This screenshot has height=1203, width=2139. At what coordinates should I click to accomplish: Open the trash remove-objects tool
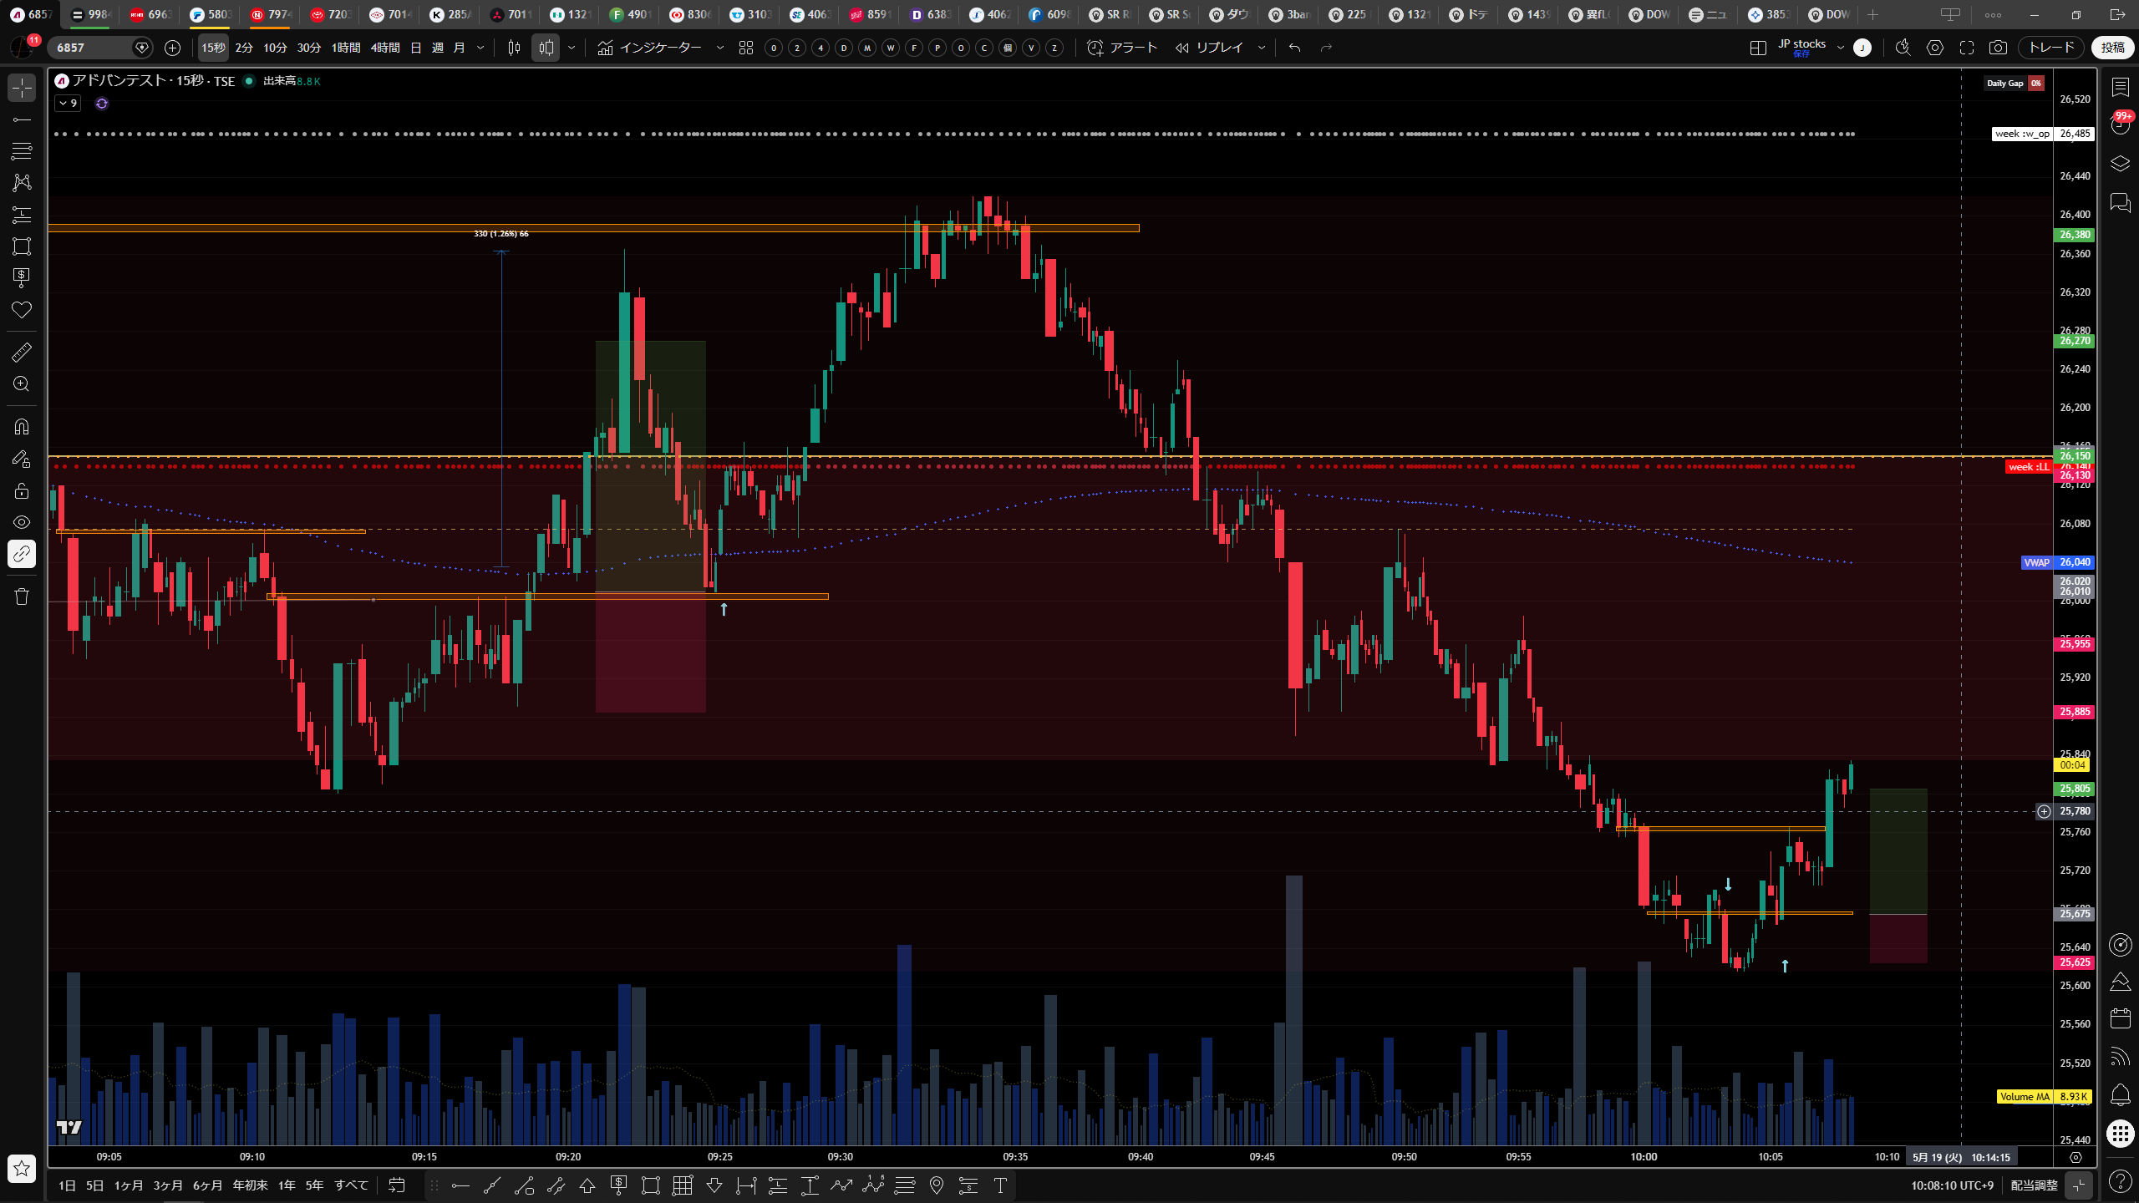pos(22,596)
